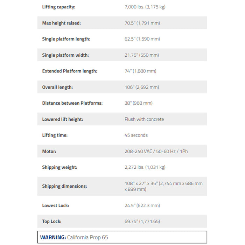Select the Shipping dimensions row
The image size is (245, 245).
click(x=122, y=186)
